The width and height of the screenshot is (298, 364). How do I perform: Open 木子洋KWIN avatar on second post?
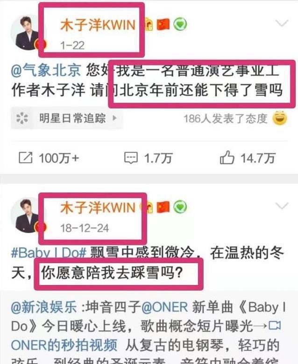pyautogui.click(x=28, y=215)
